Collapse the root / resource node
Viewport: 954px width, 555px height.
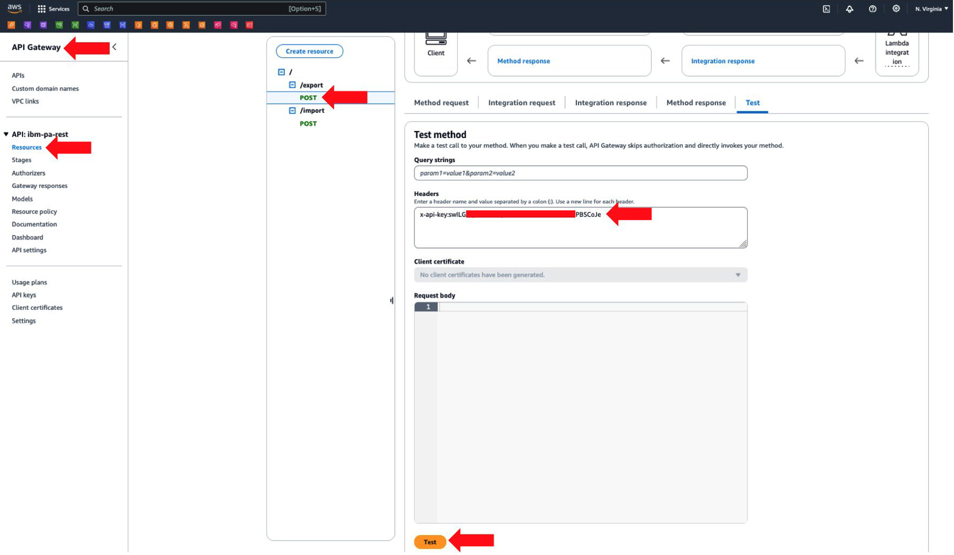click(x=282, y=72)
